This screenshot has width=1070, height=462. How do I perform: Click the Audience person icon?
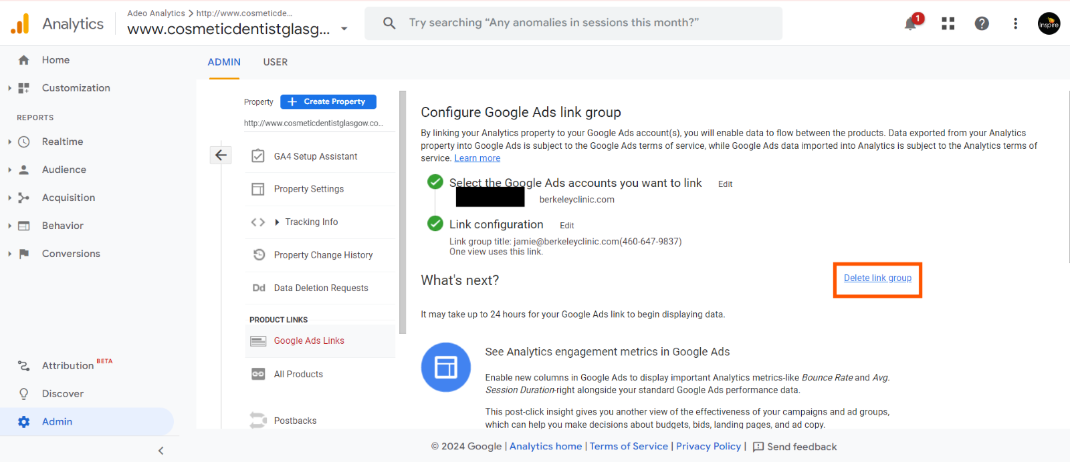pyautogui.click(x=24, y=170)
